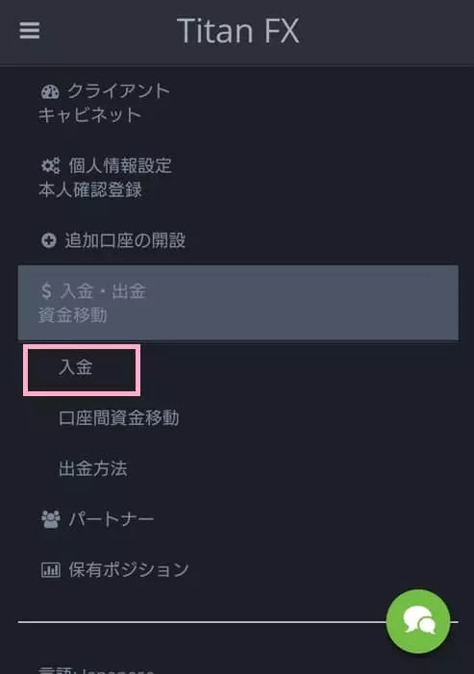
Task: Click the 本人確認登録 text line
Action: point(90,189)
